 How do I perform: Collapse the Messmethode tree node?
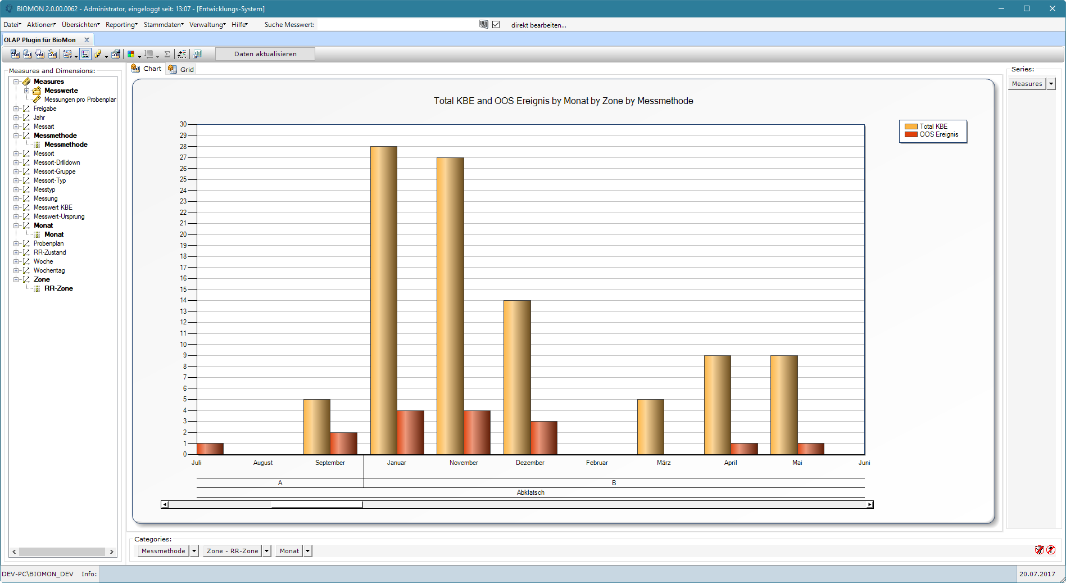click(x=17, y=135)
